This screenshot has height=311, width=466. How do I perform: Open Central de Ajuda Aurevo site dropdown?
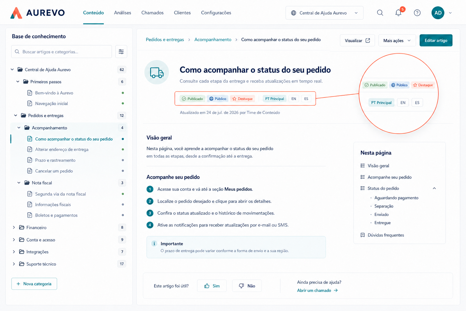(324, 13)
